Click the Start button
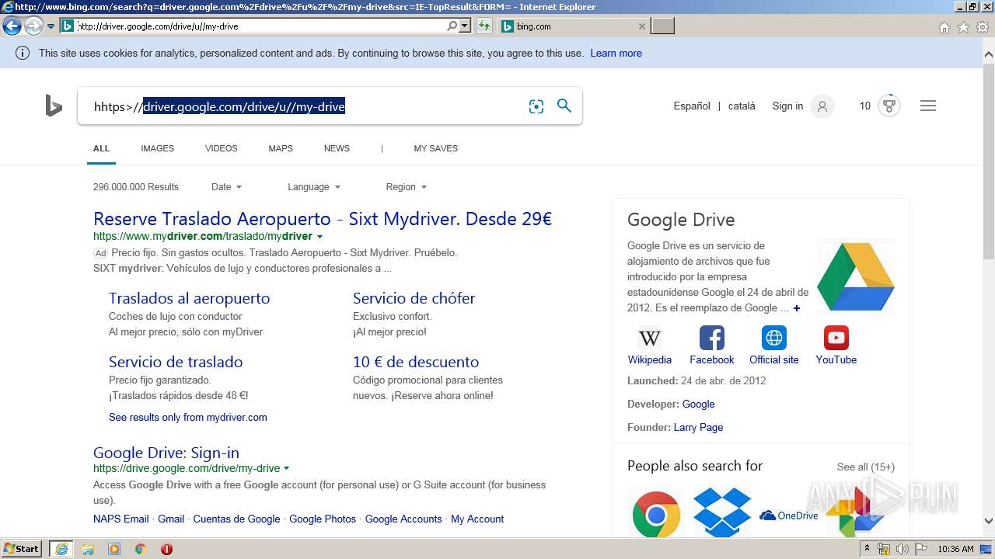 click(21, 549)
